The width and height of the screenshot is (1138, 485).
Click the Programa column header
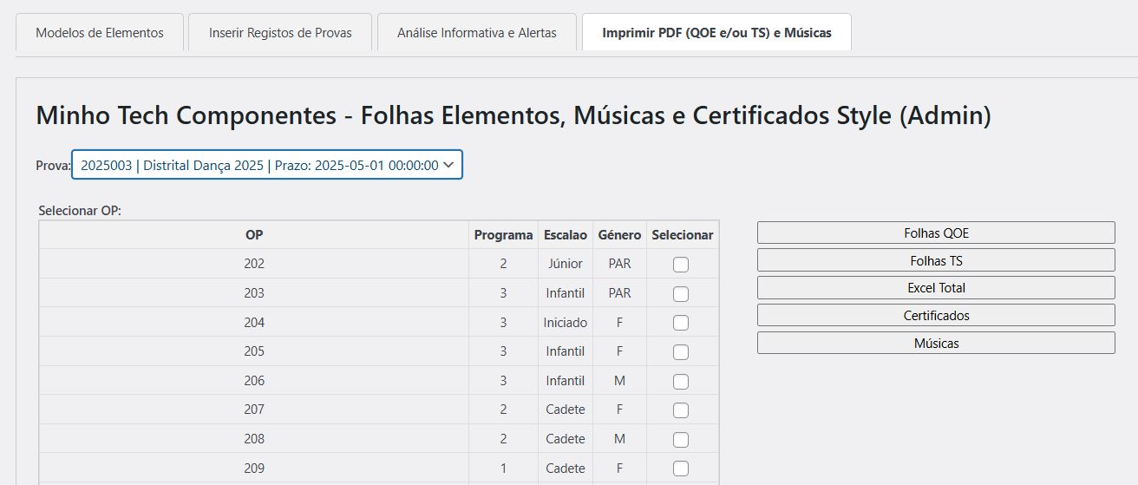(x=503, y=235)
